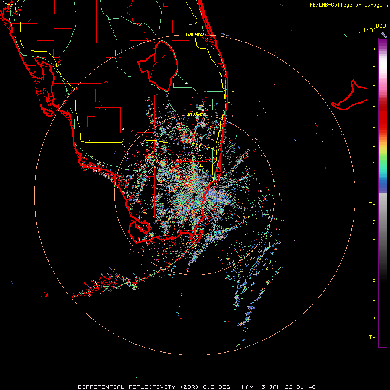Click the 3 tick label on the color scale
Viewport: 390px width, 390px height.
point(374,126)
